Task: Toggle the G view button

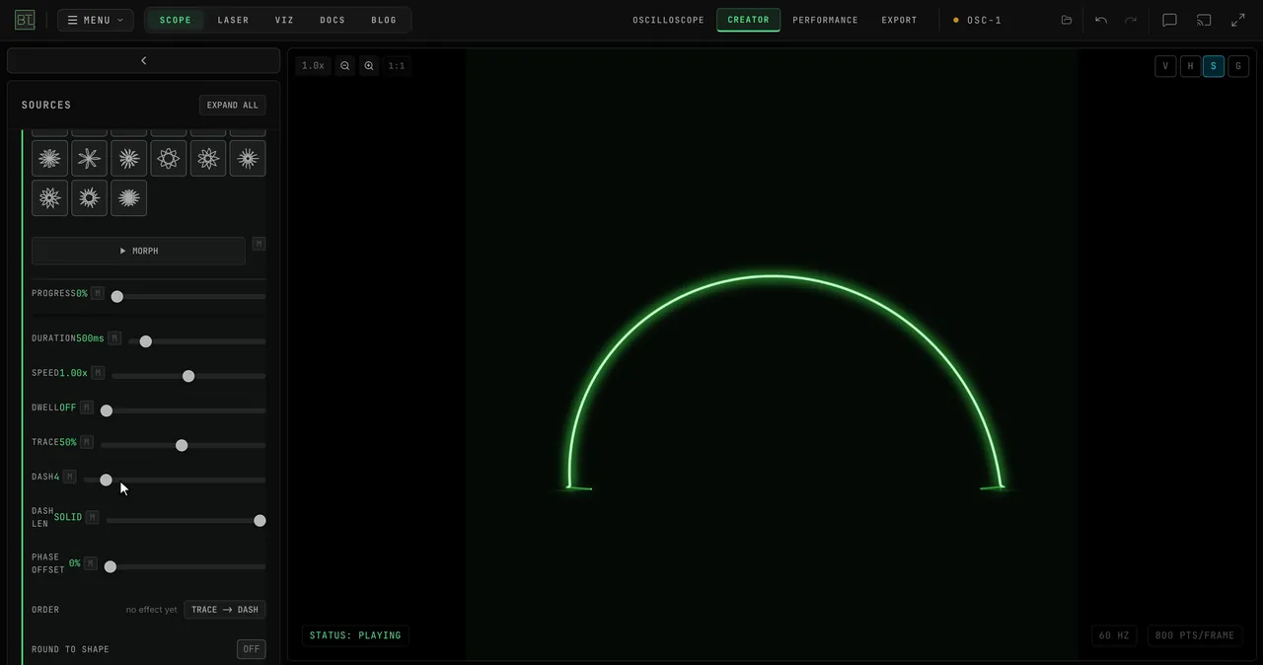Action: [x=1237, y=66]
